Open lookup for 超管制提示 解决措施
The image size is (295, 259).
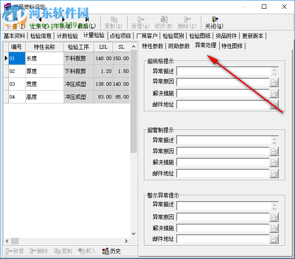[x=274, y=163]
